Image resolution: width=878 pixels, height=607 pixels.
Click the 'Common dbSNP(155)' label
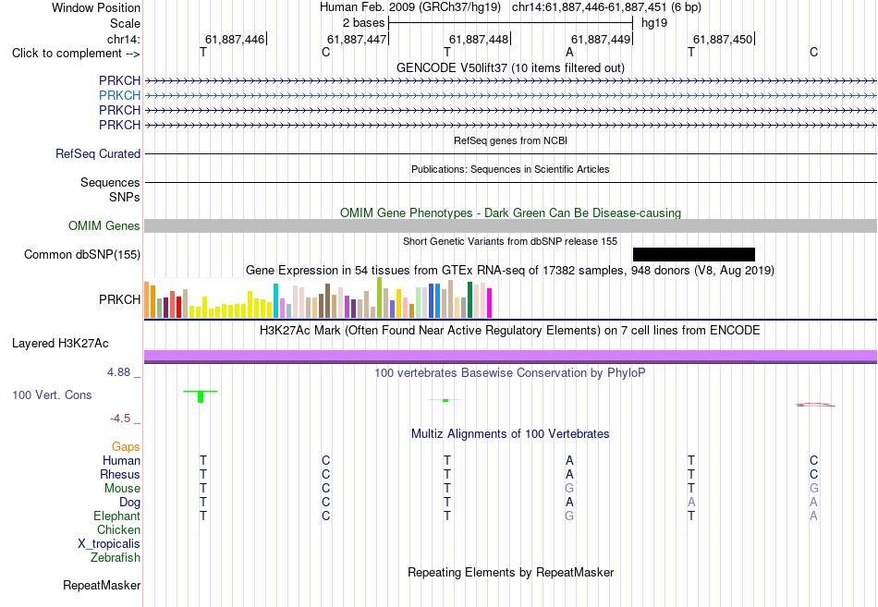click(81, 254)
